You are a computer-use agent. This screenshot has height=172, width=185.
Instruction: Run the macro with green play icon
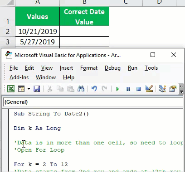[x=117, y=89]
